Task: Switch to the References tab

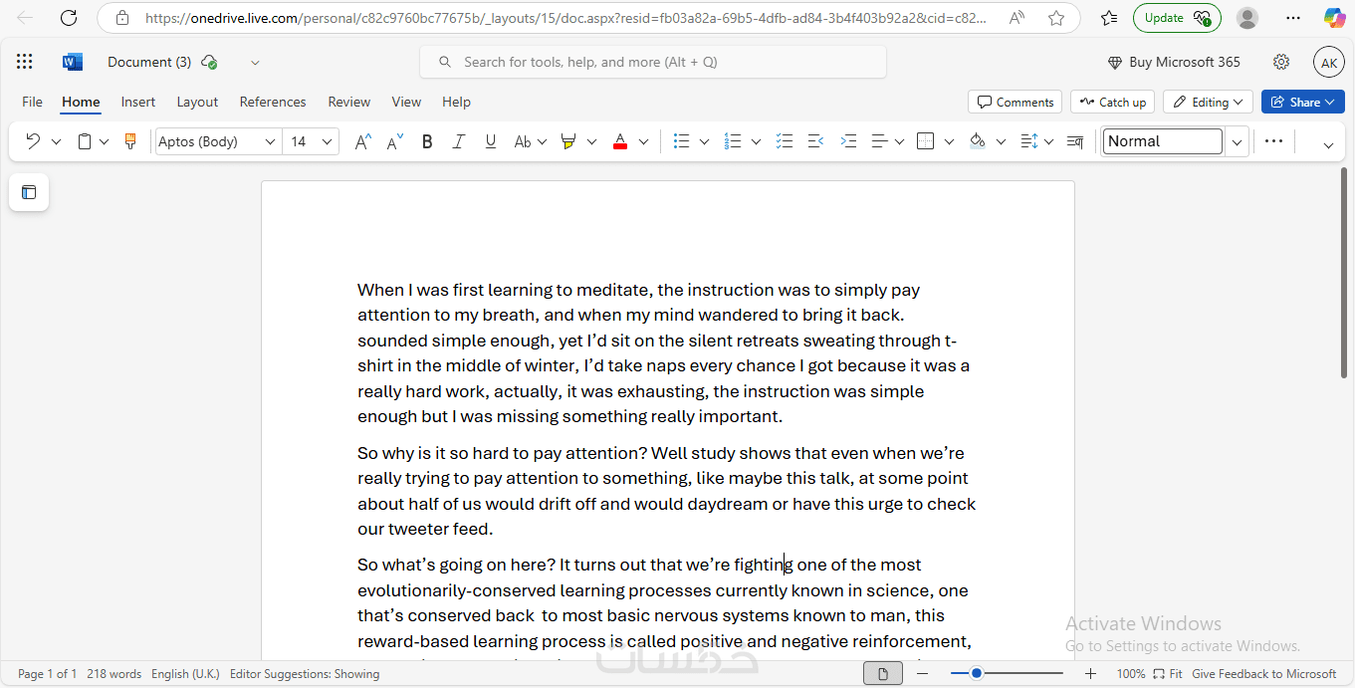Action: click(273, 102)
